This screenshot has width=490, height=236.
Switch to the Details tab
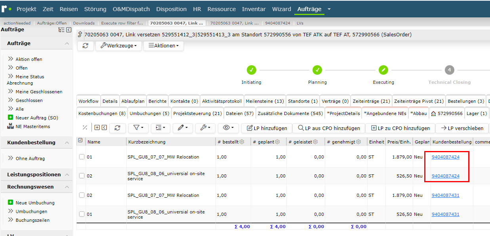[110, 101]
